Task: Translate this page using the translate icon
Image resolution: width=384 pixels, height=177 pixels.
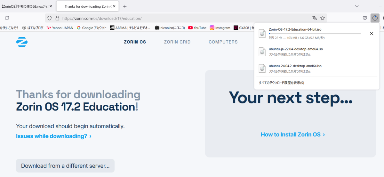Action: [315, 18]
